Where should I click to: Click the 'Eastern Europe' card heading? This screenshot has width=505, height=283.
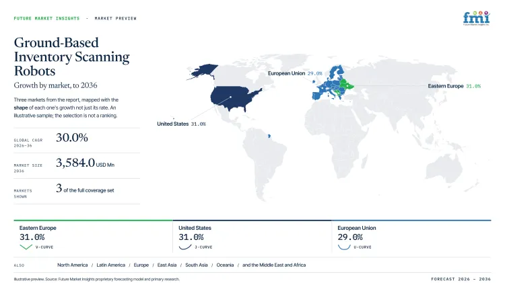tap(38, 228)
